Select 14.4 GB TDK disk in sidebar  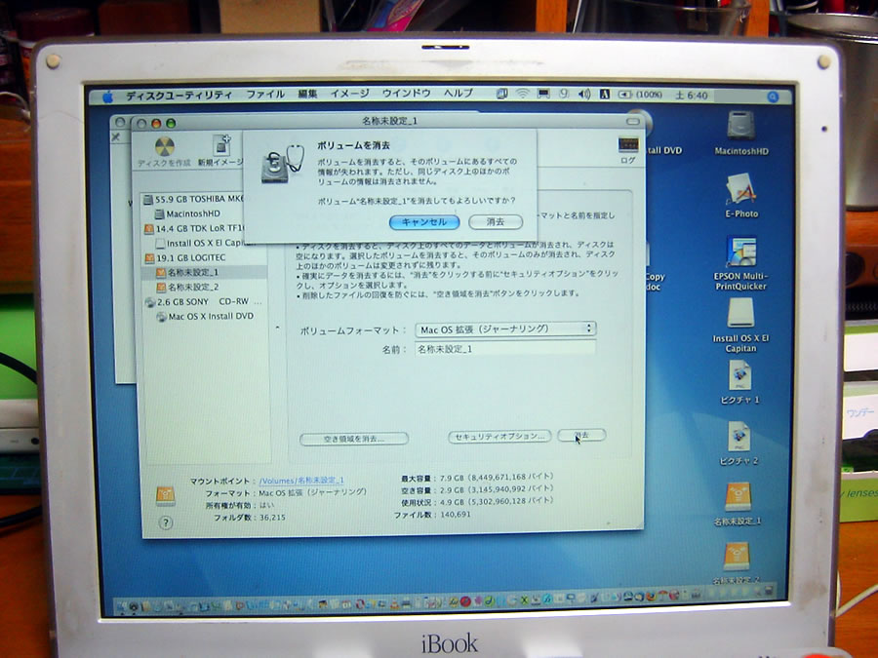point(194,229)
